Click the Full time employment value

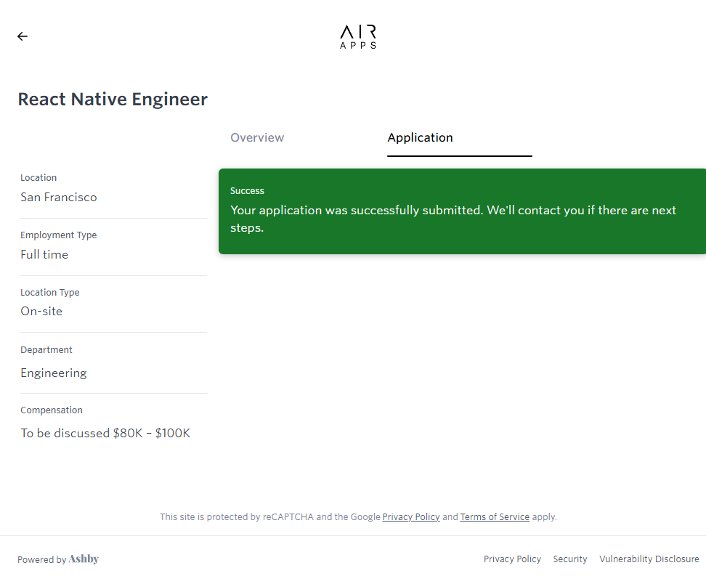pyautogui.click(x=44, y=255)
